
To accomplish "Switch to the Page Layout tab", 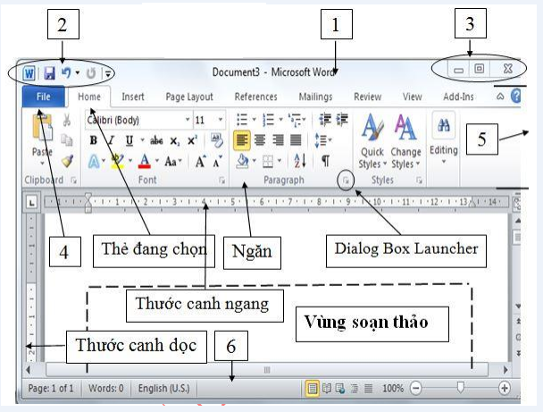I will pyautogui.click(x=189, y=97).
